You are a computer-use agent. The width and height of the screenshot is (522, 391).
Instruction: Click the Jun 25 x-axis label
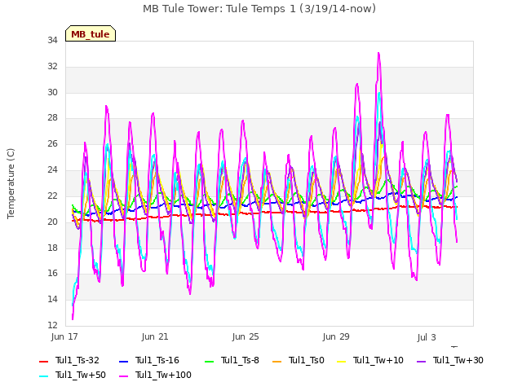pyautogui.click(x=246, y=336)
